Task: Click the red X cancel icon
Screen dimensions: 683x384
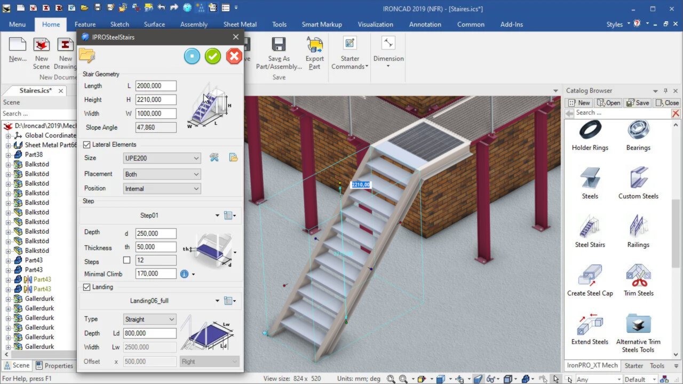Action: point(234,56)
